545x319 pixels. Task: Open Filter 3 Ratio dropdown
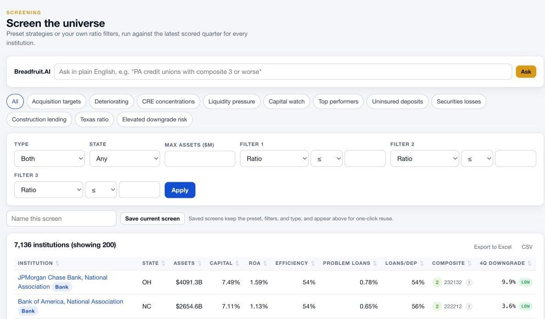(x=48, y=190)
